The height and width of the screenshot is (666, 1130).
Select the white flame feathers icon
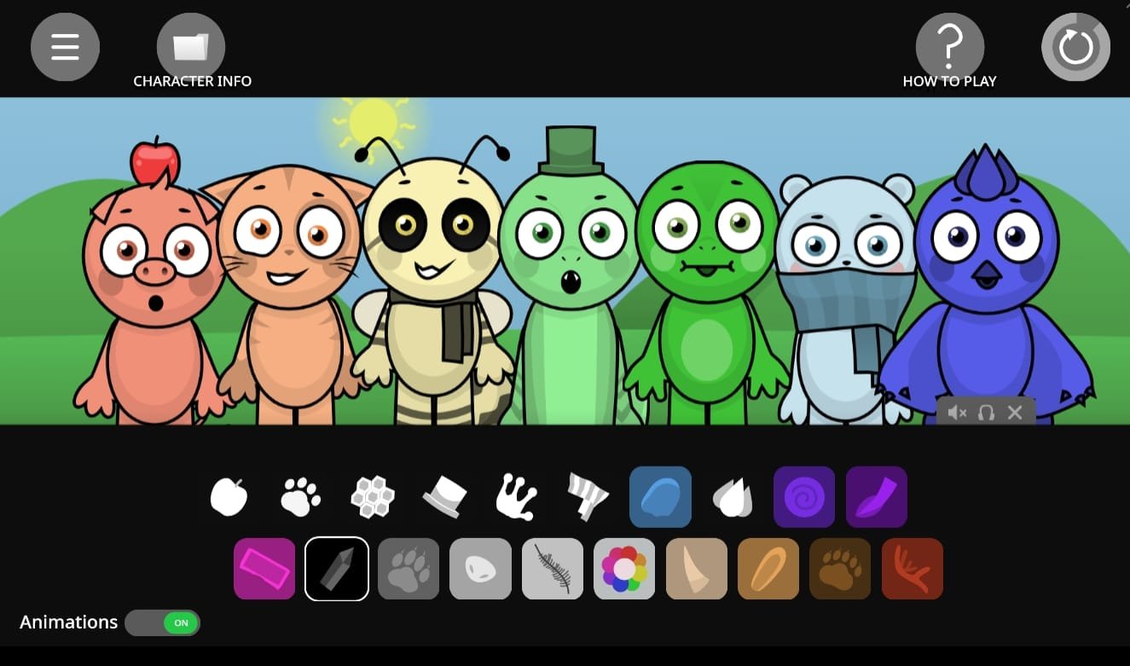733,497
